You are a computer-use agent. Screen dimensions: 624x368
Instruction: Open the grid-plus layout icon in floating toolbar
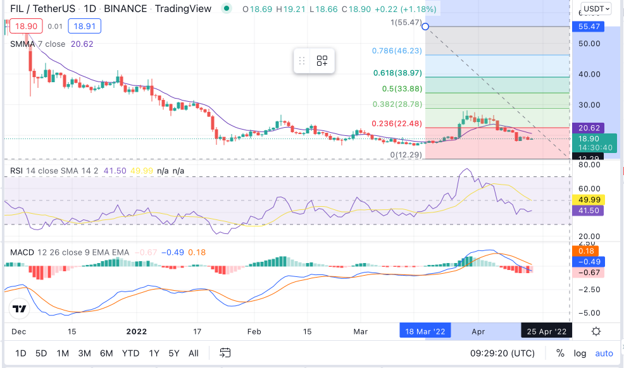click(322, 61)
